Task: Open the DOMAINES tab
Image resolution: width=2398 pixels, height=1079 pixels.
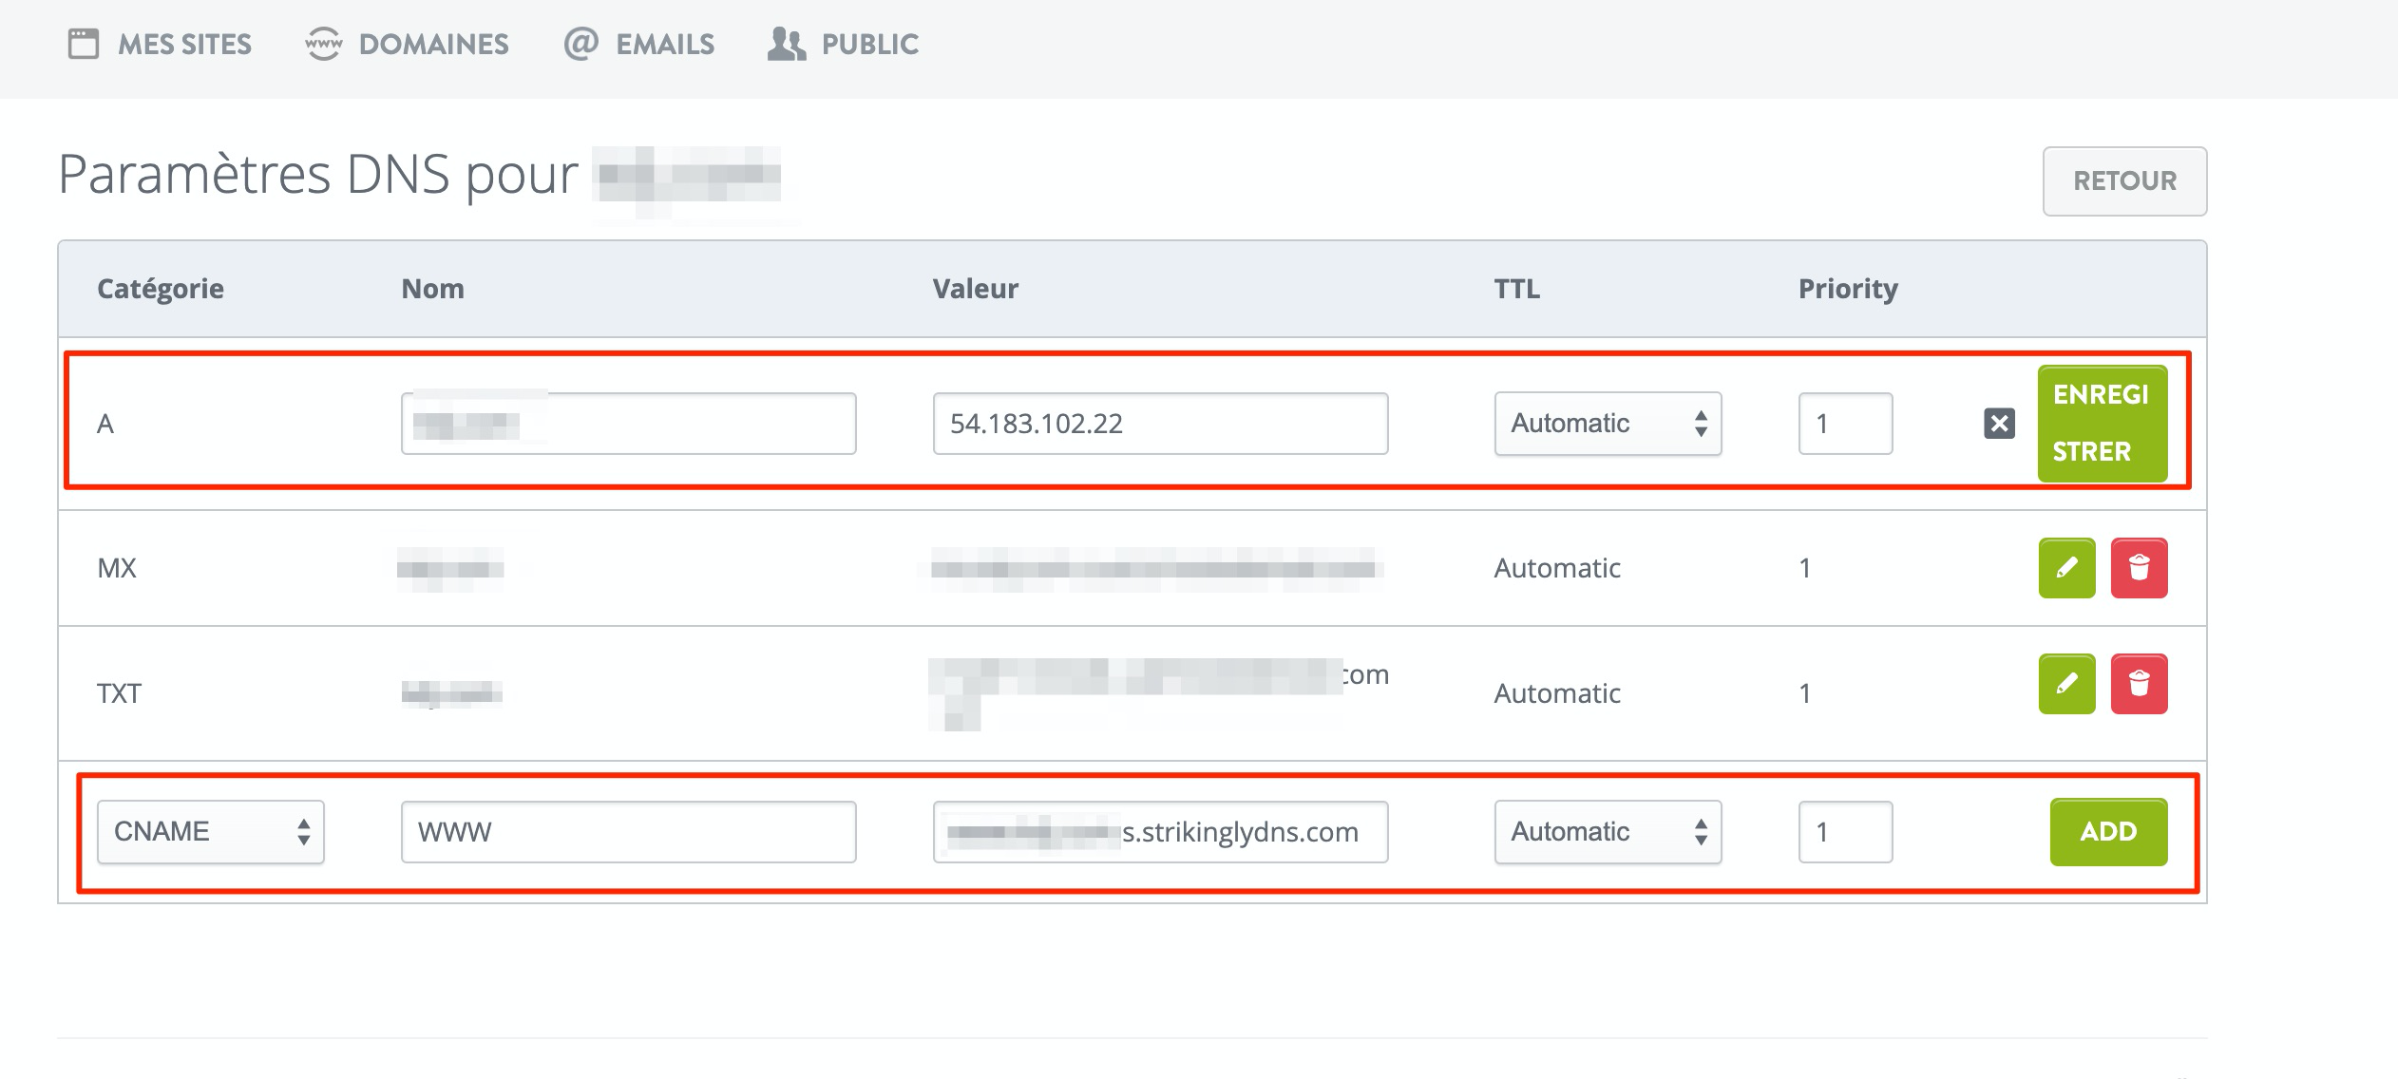Action: point(407,44)
